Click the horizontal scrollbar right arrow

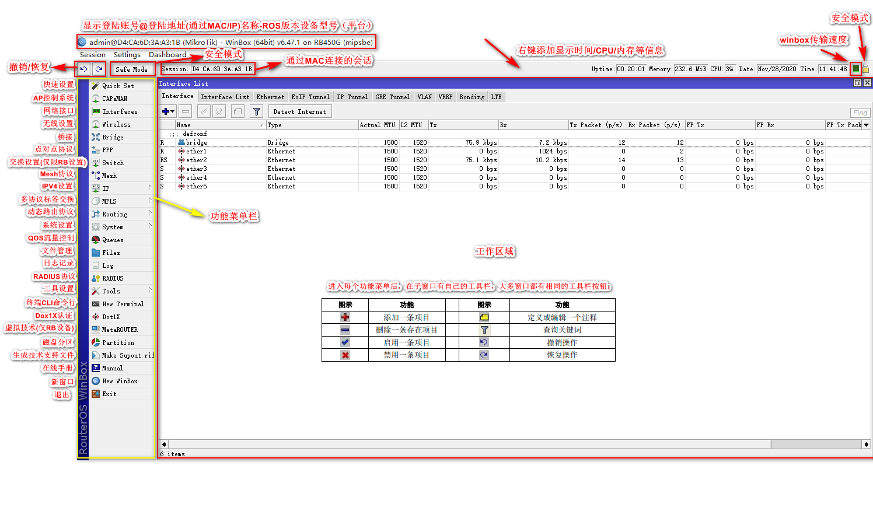coord(866,444)
